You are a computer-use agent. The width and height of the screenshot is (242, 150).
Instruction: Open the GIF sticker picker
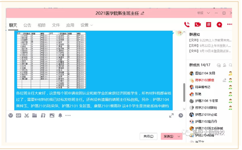[x=19, y=115]
